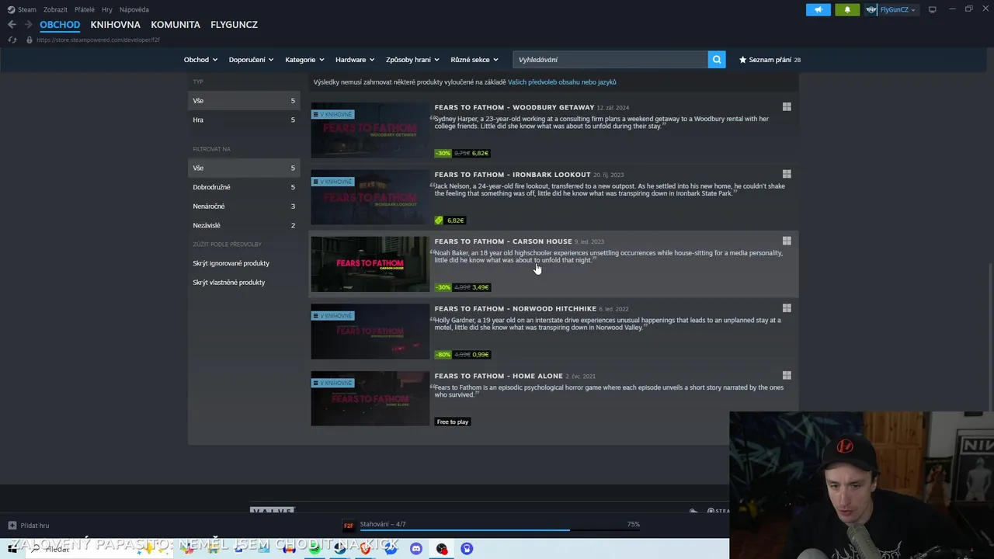Click the plus icon beside Přidat hru
994x559 pixels.
(12, 526)
